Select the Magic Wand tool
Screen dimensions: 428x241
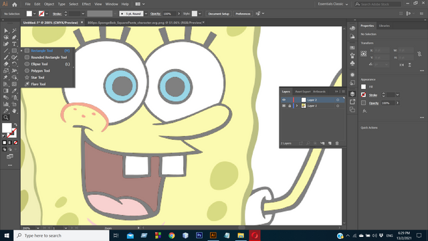(14, 31)
